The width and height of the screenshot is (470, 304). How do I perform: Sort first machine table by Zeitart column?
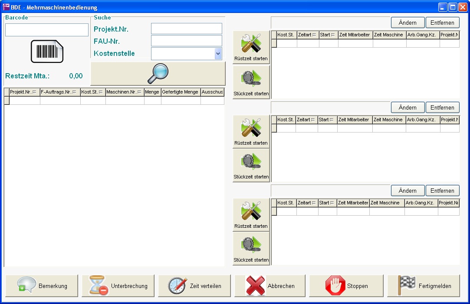click(307, 35)
